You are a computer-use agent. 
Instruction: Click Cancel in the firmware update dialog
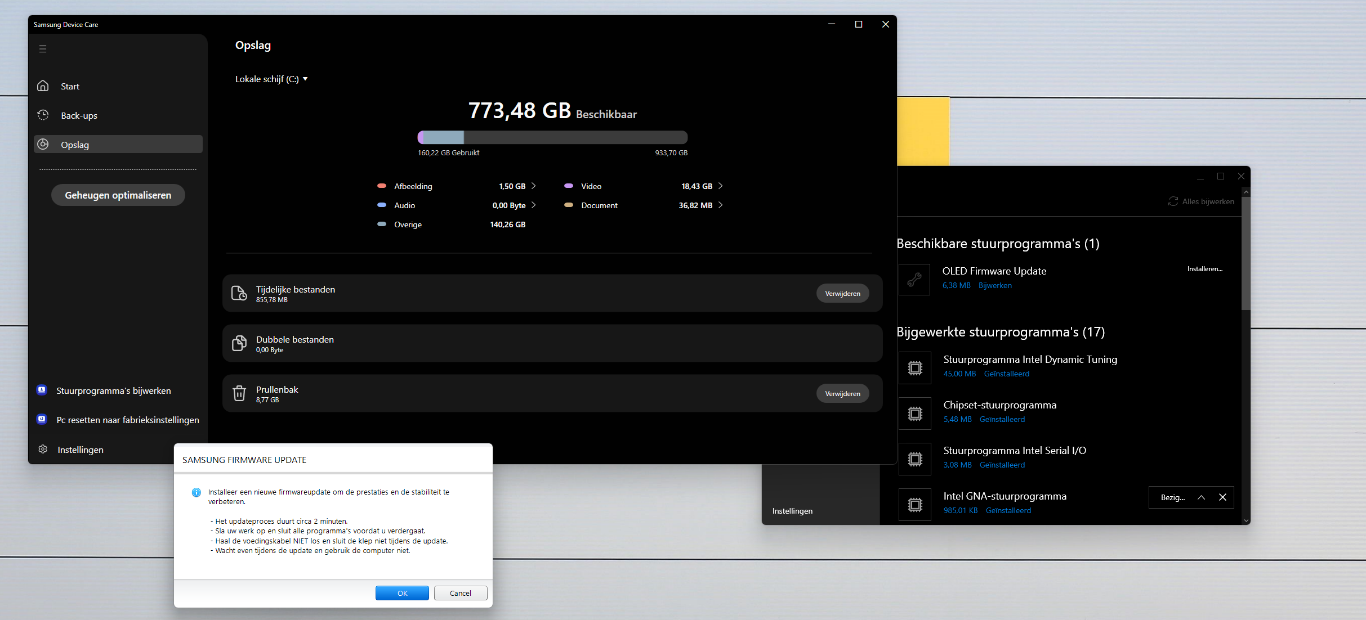point(461,593)
